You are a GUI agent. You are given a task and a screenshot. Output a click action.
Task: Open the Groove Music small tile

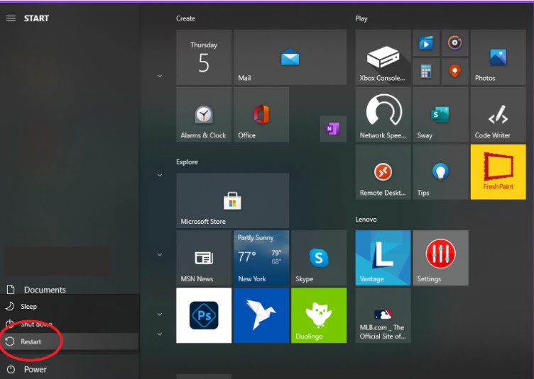pyautogui.click(x=455, y=43)
